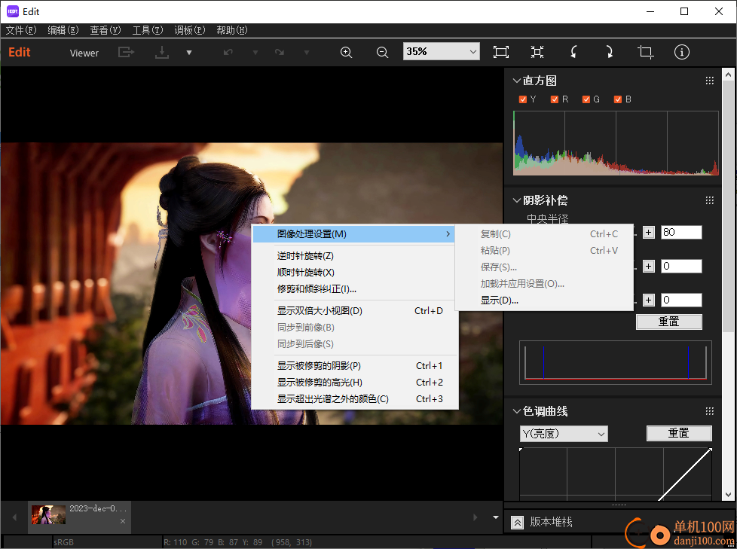Choose 逆时针旋转(Z) from context menu
Viewport: 737px width, 549px height.
354,256
